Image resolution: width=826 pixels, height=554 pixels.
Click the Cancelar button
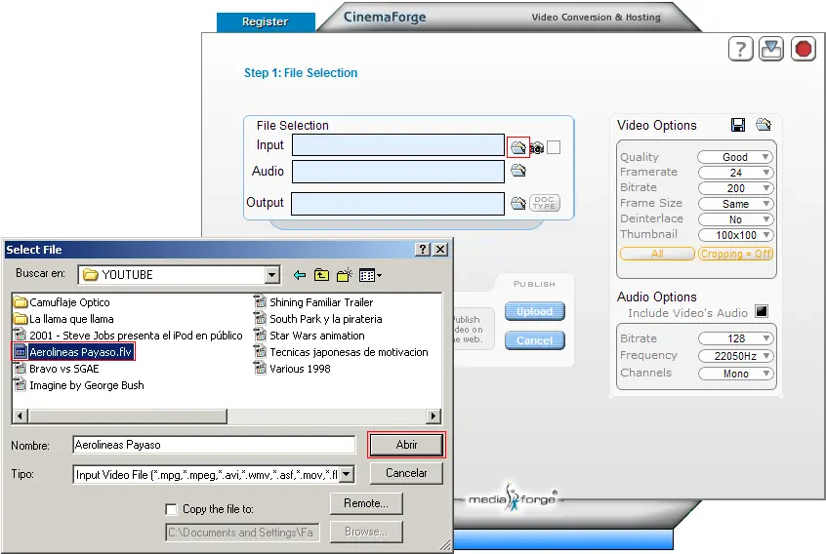tap(406, 473)
